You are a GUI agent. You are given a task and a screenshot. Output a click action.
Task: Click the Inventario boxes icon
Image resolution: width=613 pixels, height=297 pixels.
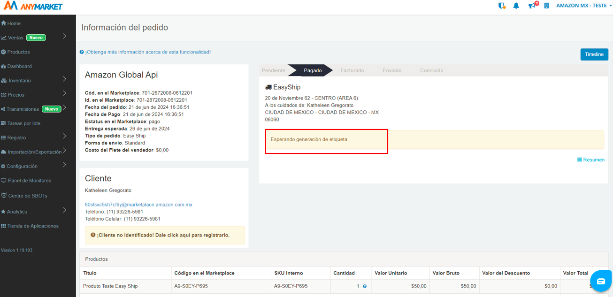(4, 81)
